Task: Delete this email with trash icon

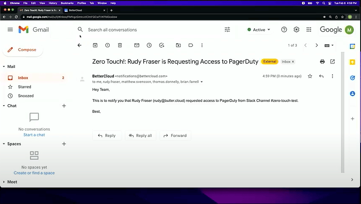Action: click(120, 45)
